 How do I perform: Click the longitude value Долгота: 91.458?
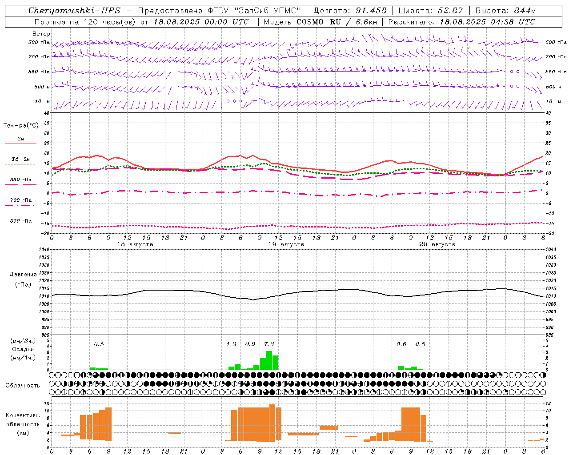point(350,11)
